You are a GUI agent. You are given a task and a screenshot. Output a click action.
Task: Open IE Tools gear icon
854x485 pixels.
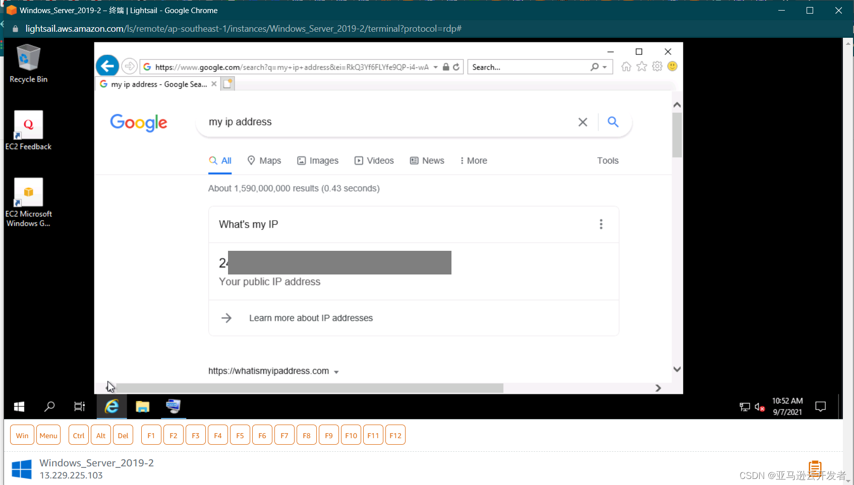point(657,66)
